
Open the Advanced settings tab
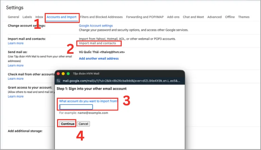point(215,17)
